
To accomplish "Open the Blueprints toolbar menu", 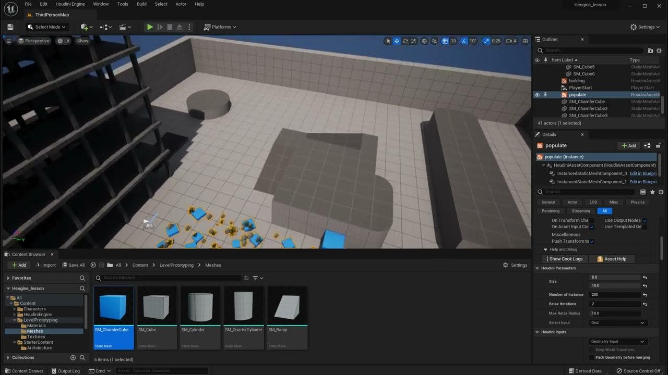I will [106, 27].
